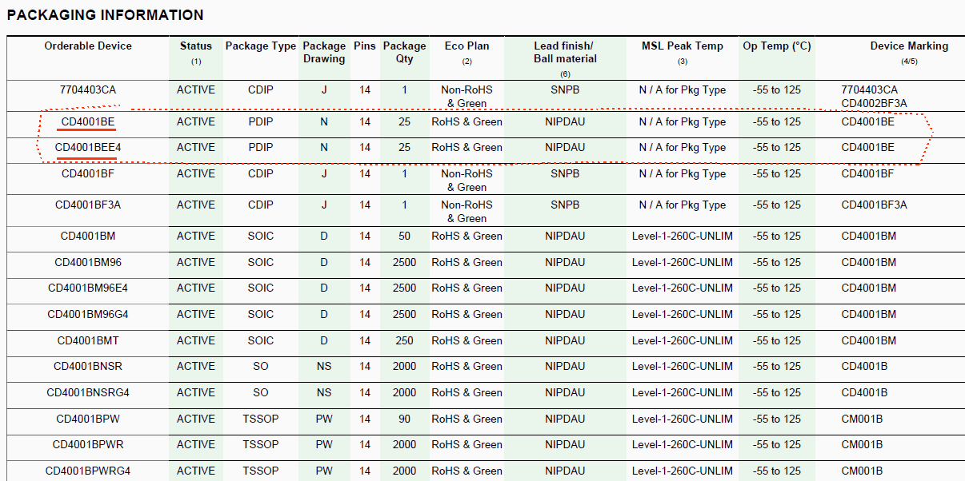The image size is (965, 481).
Task: Click the Pins column header
Action: 365,46
